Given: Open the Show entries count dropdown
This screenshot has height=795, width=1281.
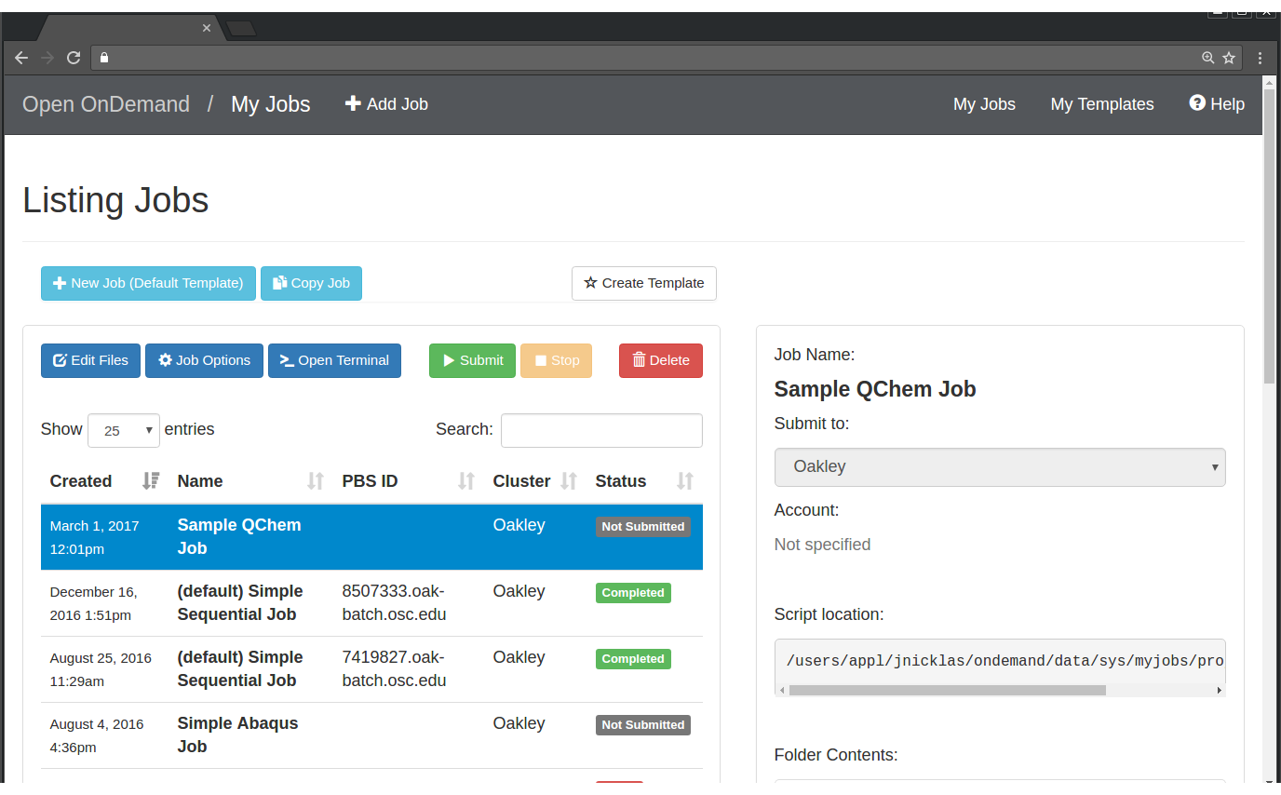Looking at the screenshot, I should click(x=124, y=430).
